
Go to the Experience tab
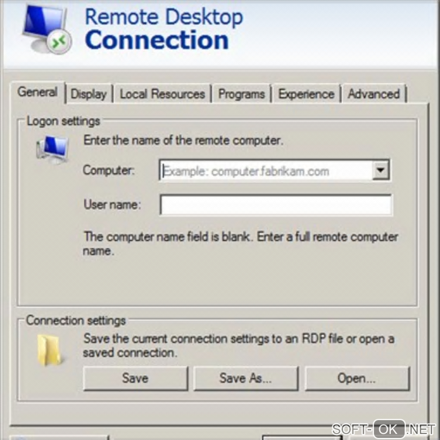click(x=306, y=94)
